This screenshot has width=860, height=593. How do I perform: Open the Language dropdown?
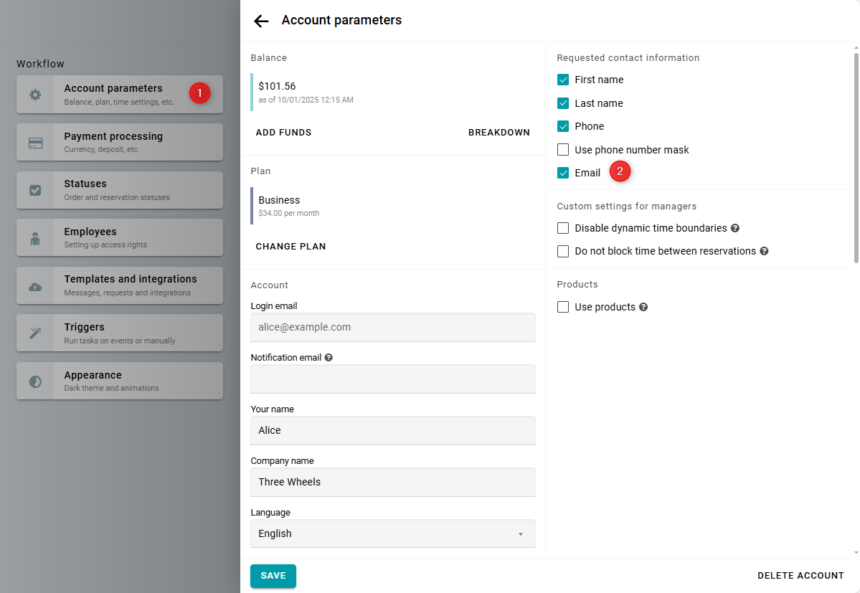click(x=392, y=533)
